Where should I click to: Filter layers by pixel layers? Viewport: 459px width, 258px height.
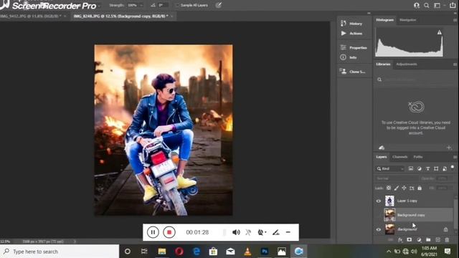[411, 168]
